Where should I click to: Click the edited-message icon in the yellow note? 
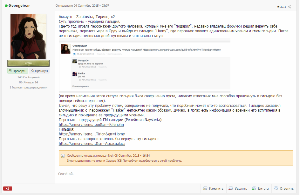coord(63,156)
